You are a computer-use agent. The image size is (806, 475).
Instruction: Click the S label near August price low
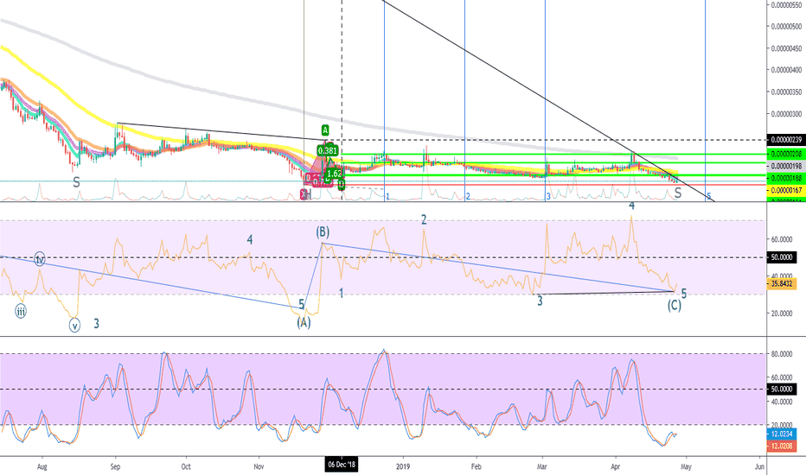pyautogui.click(x=77, y=182)
